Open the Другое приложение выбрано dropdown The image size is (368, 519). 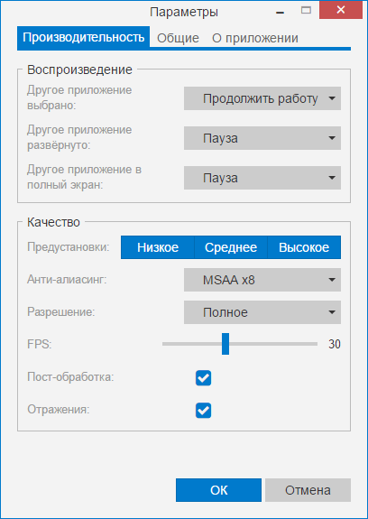coord(262,98)
